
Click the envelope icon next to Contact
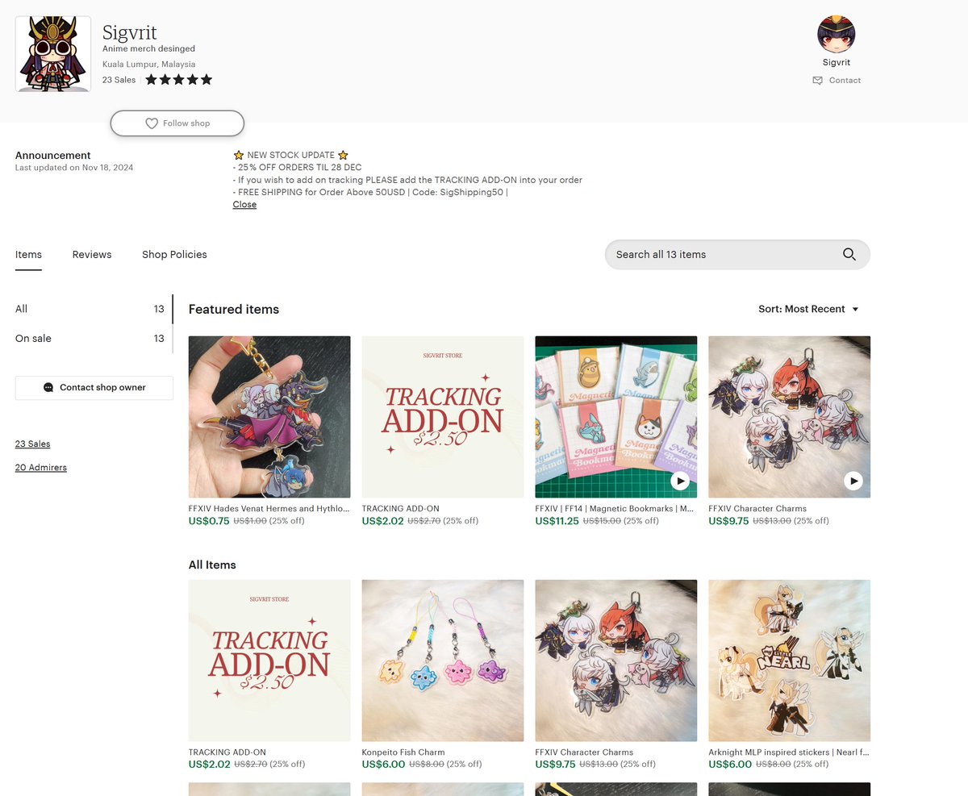pyautogui.click(x=818, y=81)
